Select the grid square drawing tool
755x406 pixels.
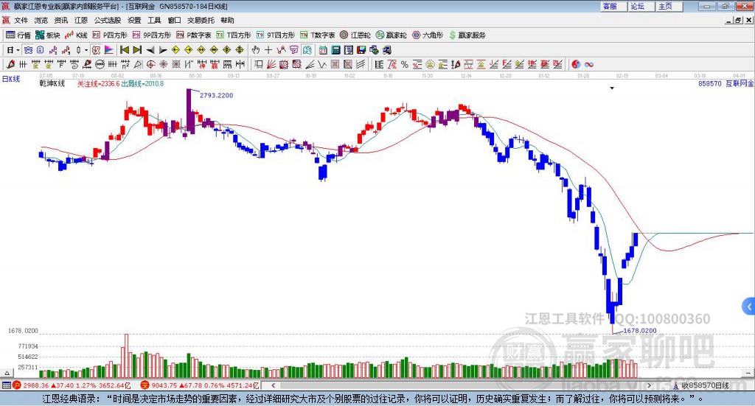[335, 64]
